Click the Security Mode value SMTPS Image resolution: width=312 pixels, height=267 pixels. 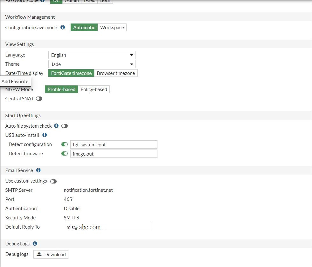pos(71,217)
